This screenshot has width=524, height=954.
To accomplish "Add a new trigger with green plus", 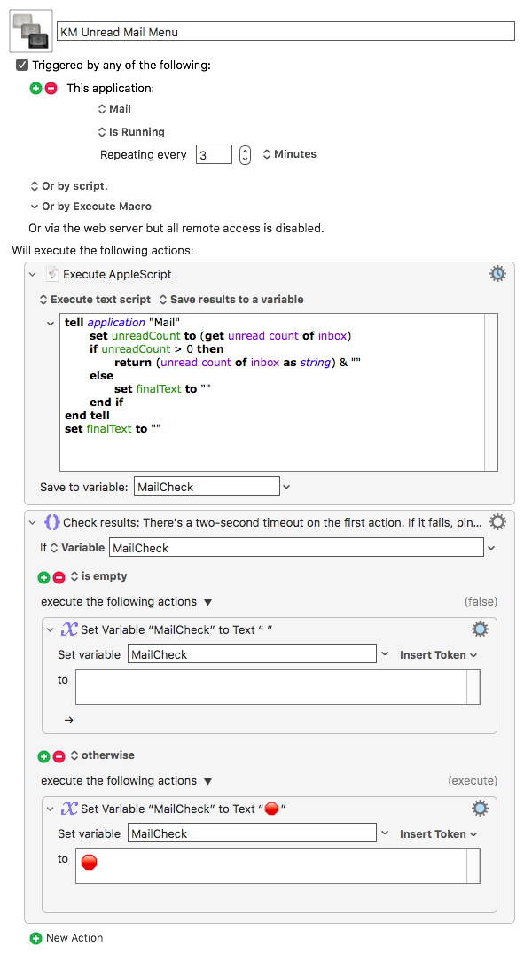I will [35, 89].
